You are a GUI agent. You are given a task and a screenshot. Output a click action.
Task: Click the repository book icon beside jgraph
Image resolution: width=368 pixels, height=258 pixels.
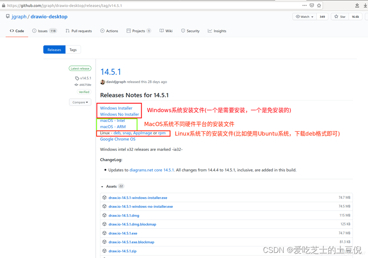8,17
